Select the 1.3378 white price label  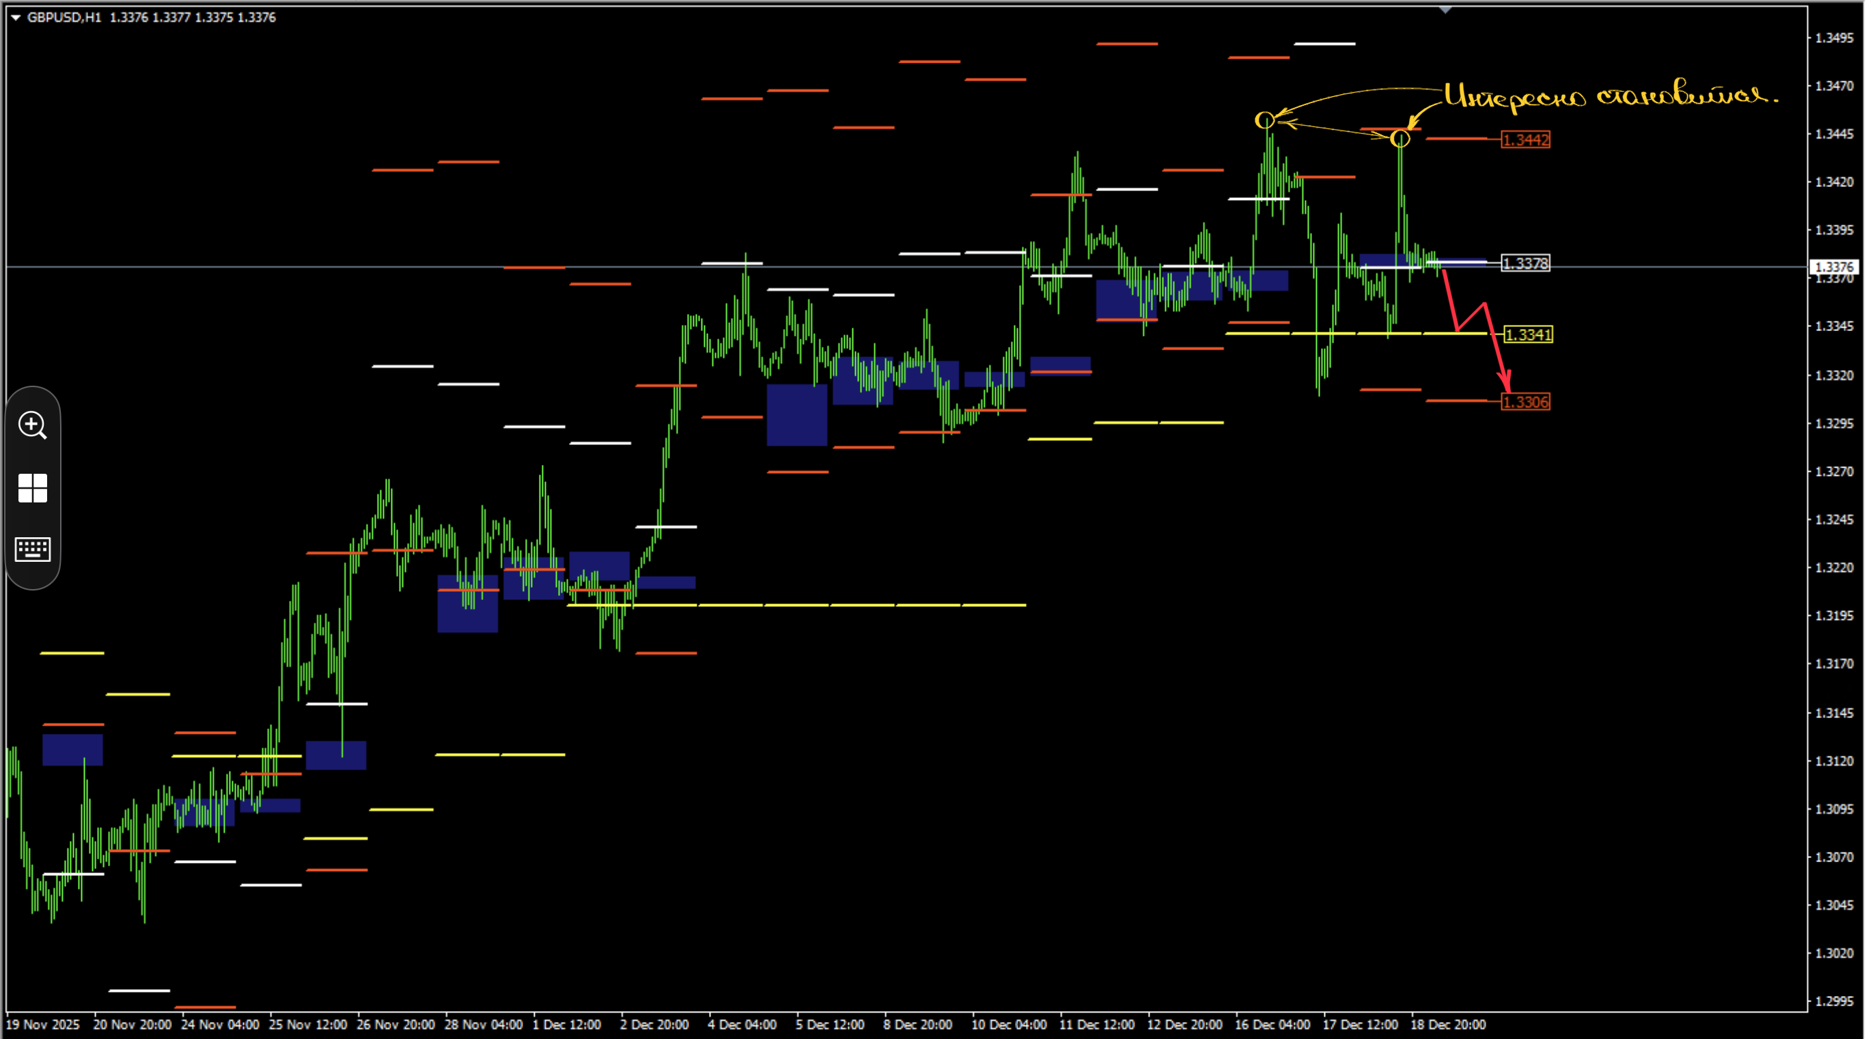point(1526,264)
